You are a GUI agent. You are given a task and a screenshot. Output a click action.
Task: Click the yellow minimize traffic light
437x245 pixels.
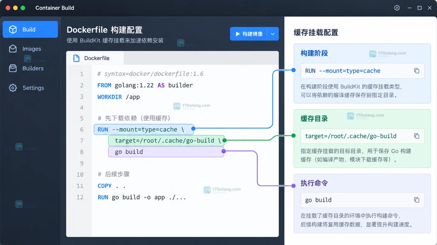(15, 8)
